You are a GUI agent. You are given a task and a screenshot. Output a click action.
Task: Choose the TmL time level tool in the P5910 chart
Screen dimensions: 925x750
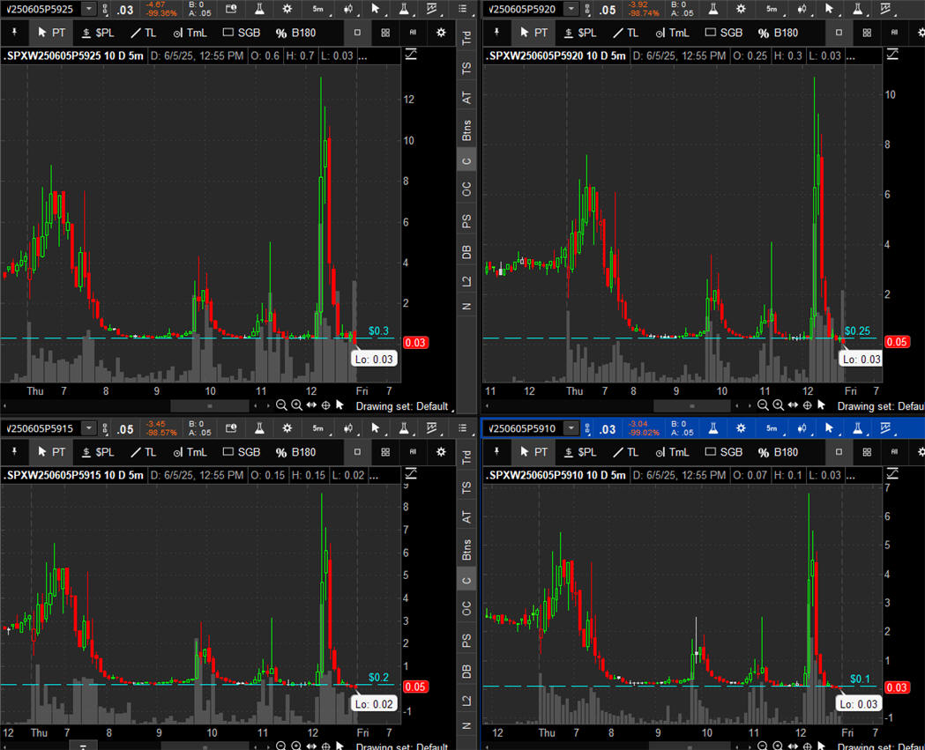click(x=671, y=452)
